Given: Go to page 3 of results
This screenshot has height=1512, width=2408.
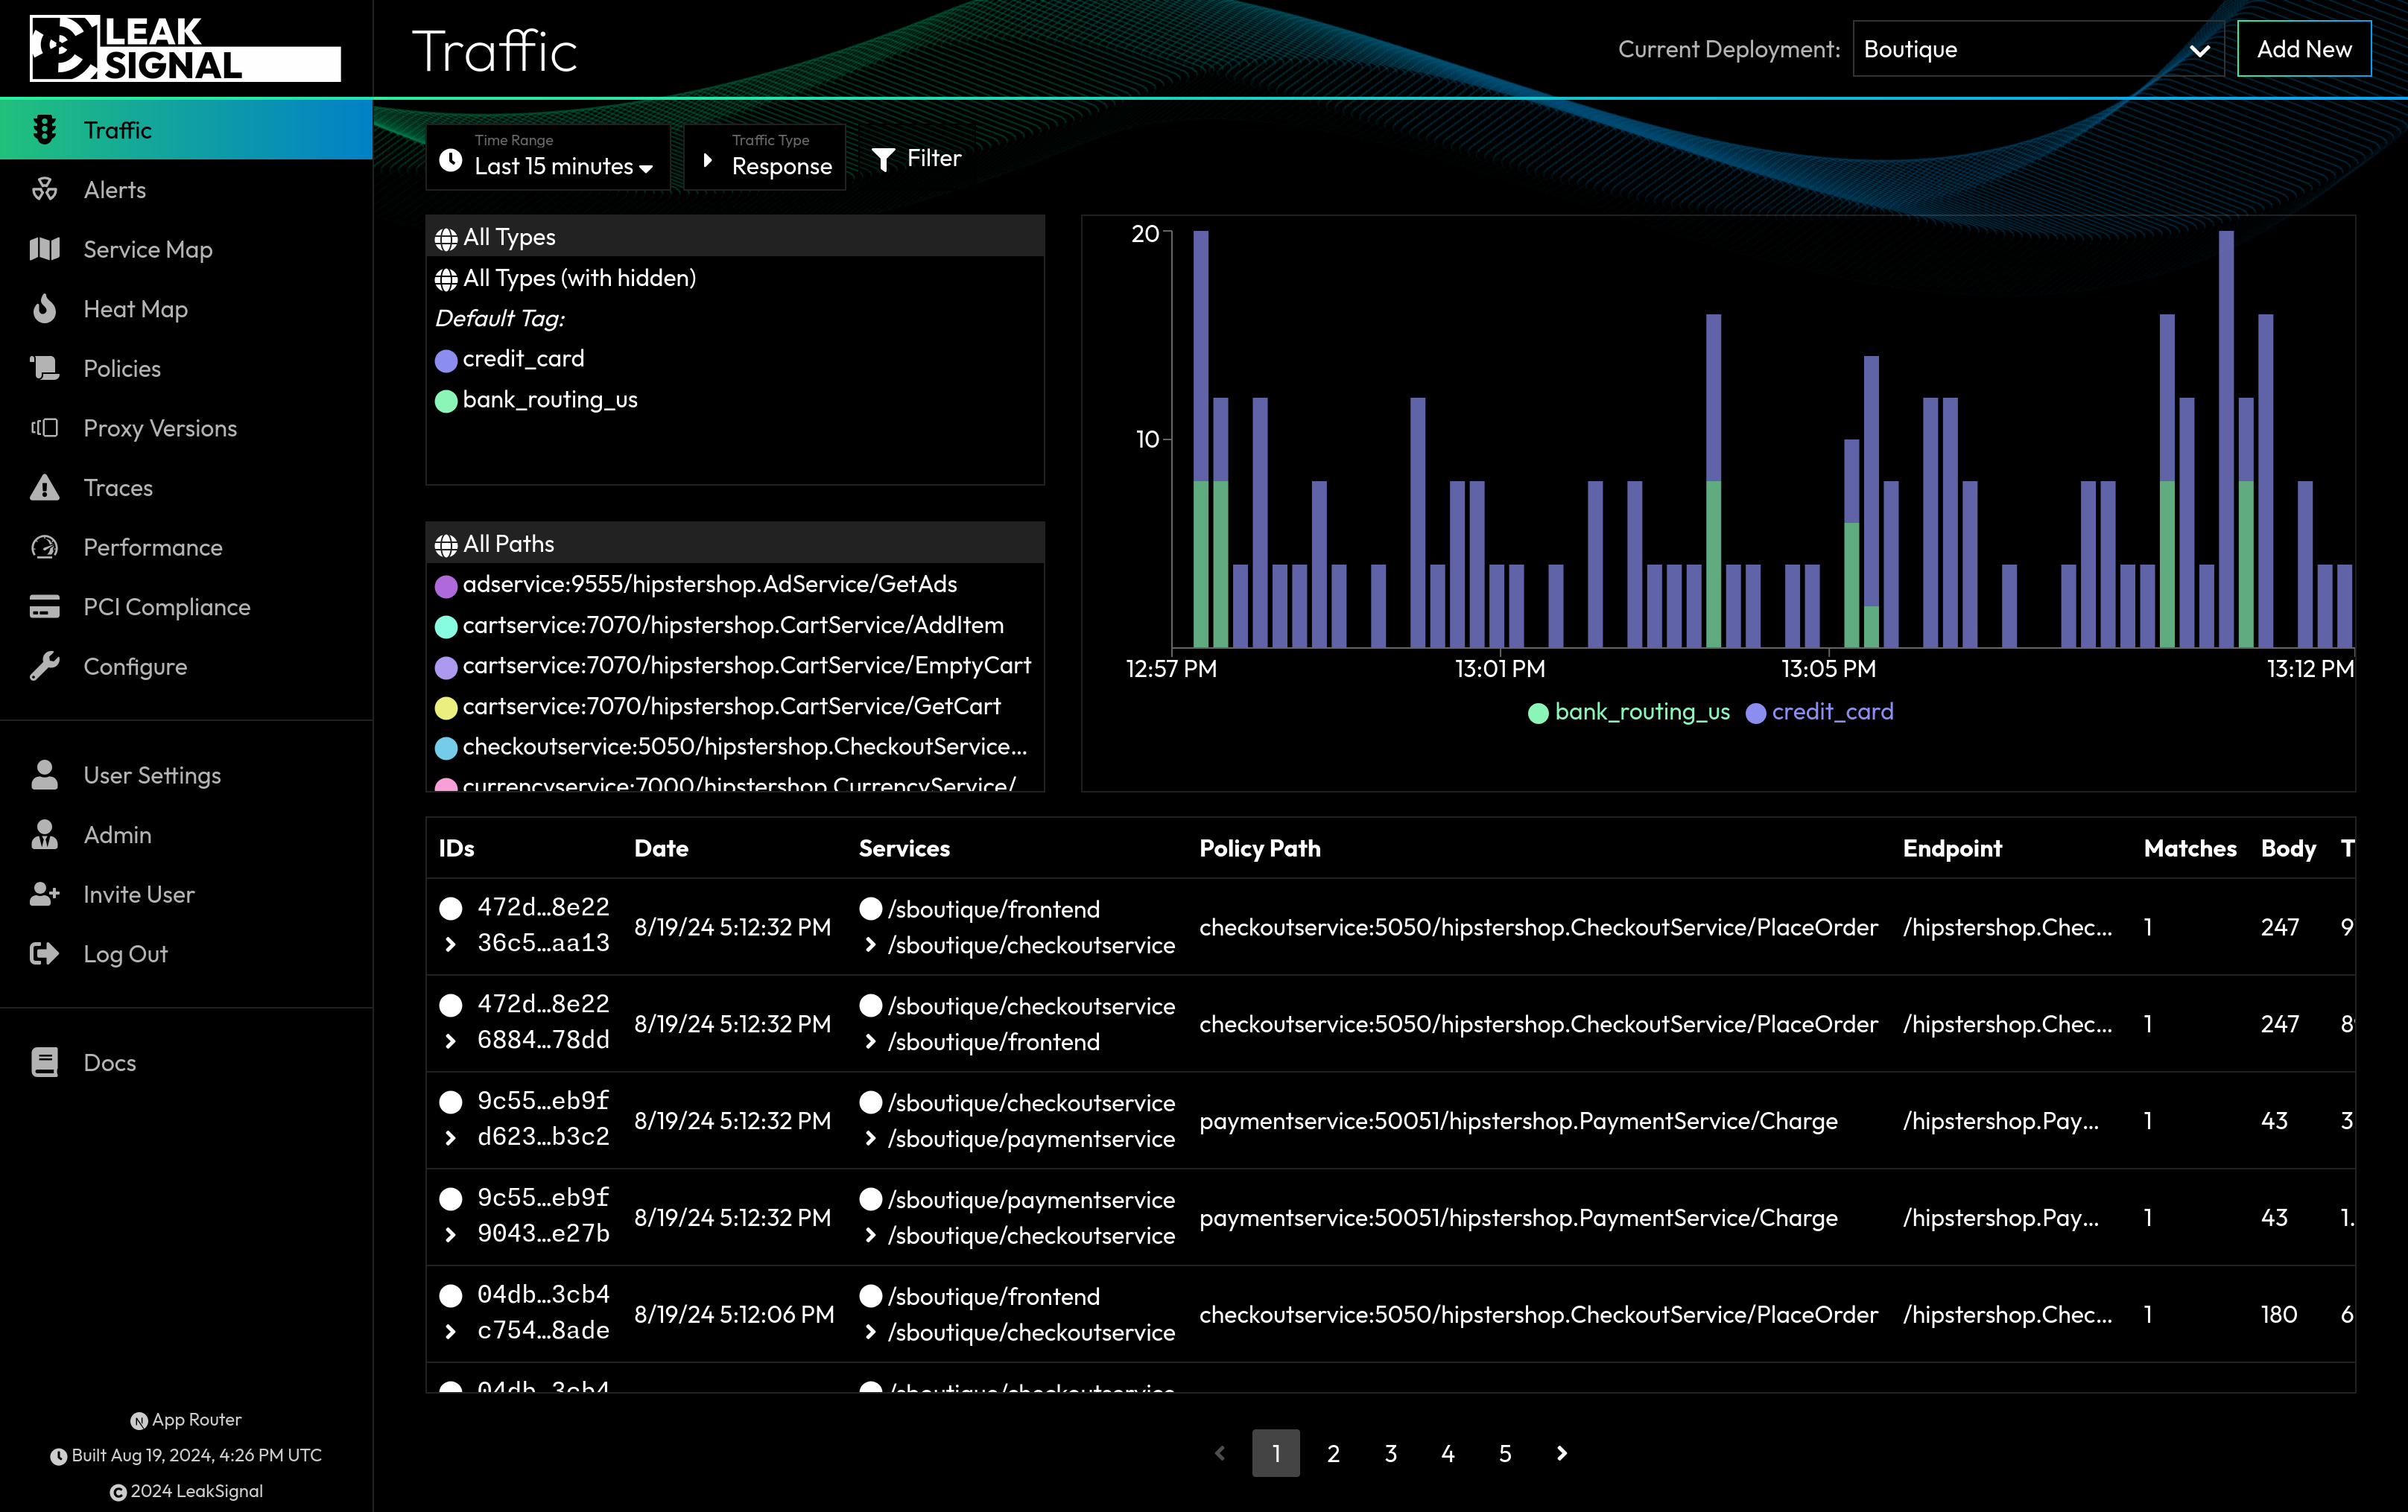Looking at the screenshot, I should pos(1390,1453).
